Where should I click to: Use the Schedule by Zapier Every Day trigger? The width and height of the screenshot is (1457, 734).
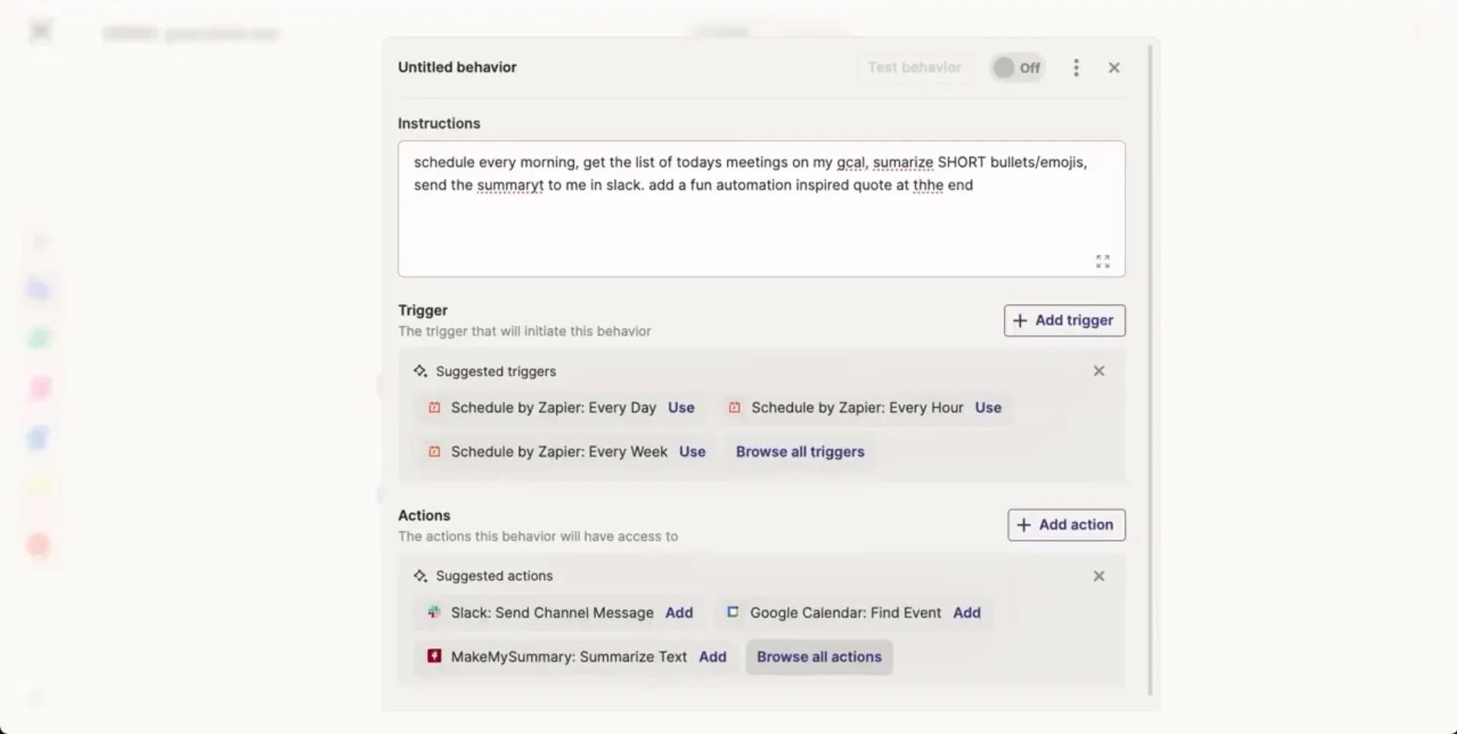tap(681, 407)
